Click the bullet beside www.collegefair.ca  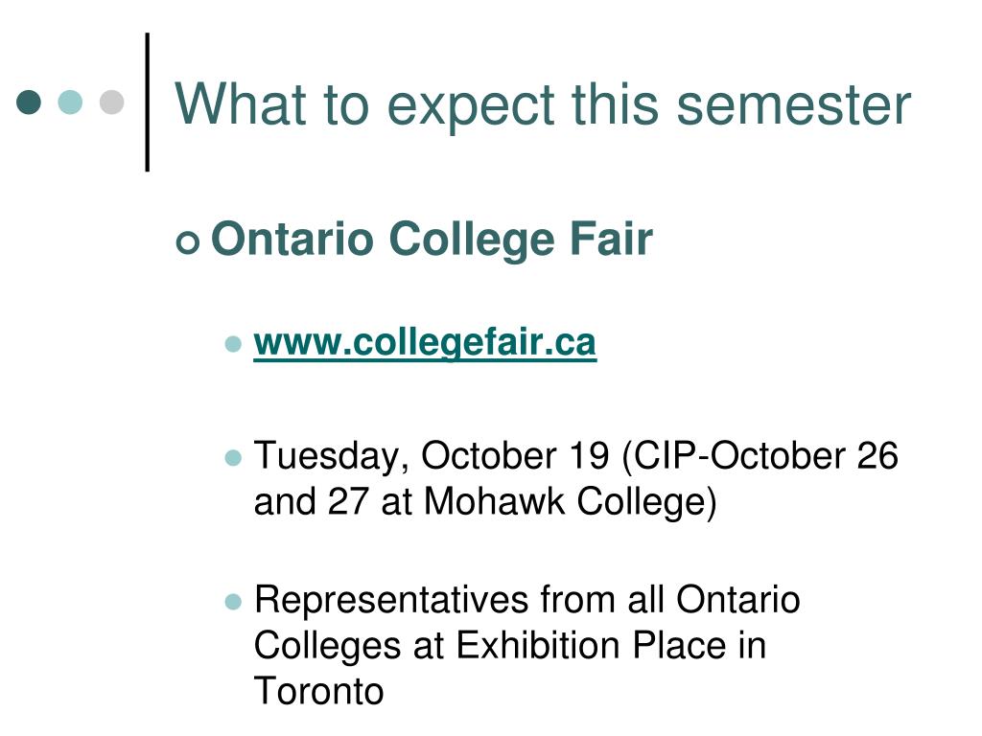click(233, 344)
